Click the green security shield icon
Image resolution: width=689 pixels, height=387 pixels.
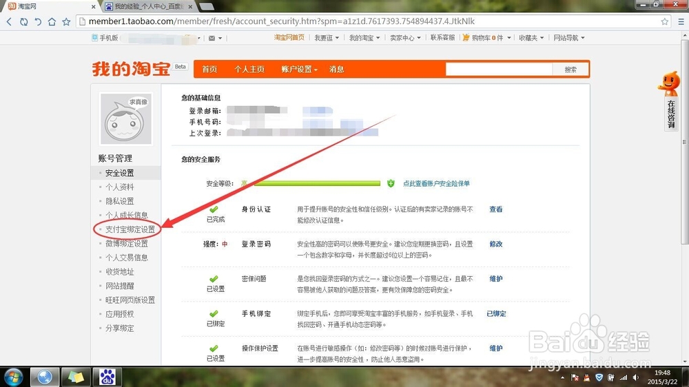point(391,184)
